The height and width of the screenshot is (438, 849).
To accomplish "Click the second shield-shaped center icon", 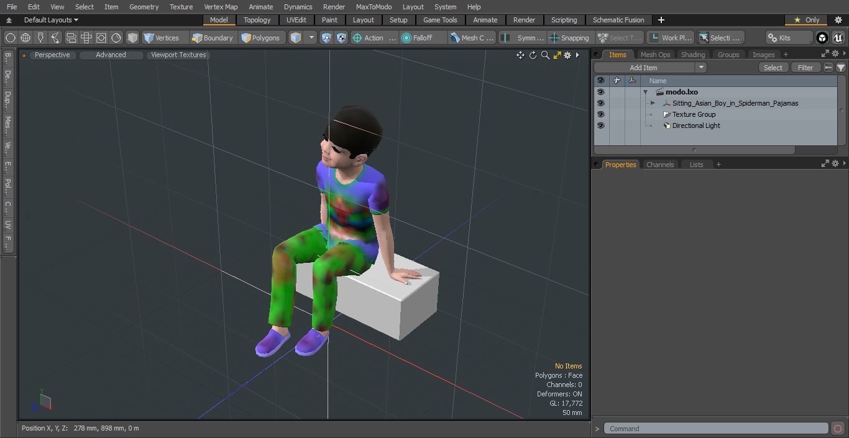I will [342, 38].
